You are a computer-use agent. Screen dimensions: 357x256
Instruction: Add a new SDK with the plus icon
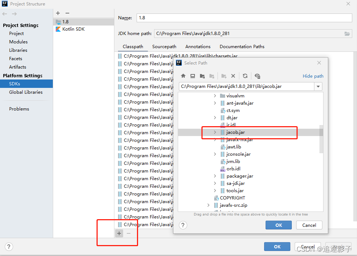[58, 13]
